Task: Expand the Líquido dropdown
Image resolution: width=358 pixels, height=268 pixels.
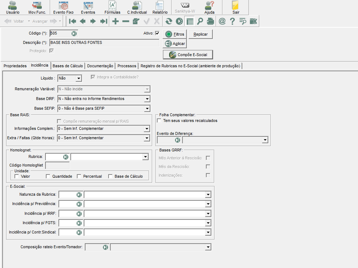Action: pos(79,78)
